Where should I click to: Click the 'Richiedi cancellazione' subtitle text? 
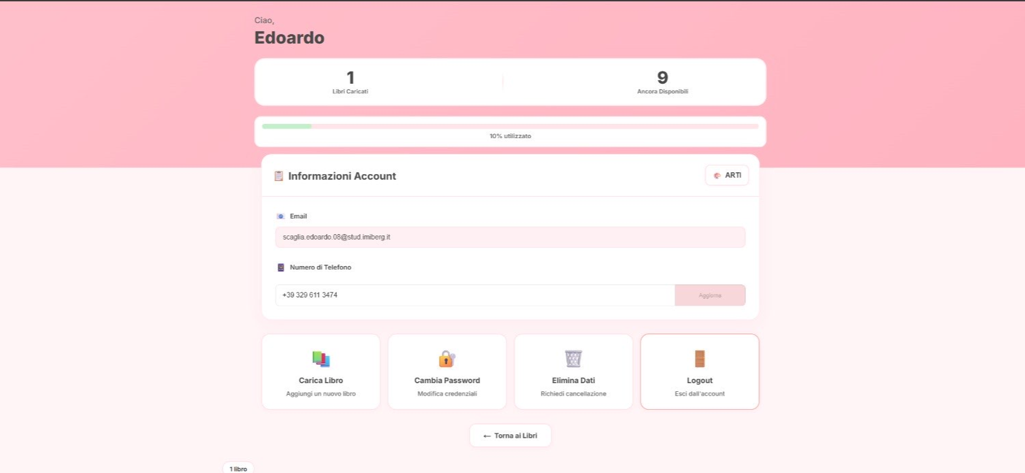point(573,394)
